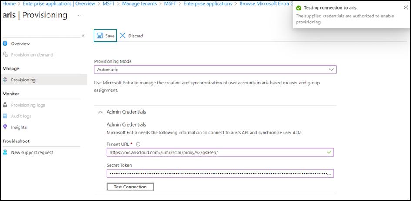Click the Enterprise applications breadcrumb after MSFT

(x=208, y=3)
